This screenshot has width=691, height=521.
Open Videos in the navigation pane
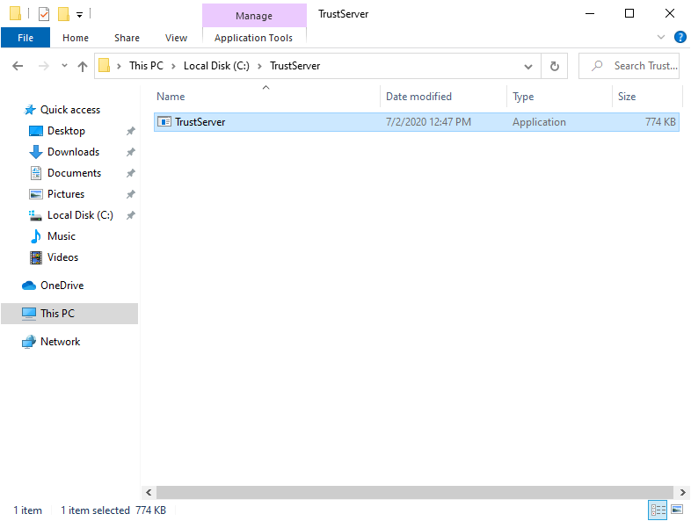tap(62, 257)
